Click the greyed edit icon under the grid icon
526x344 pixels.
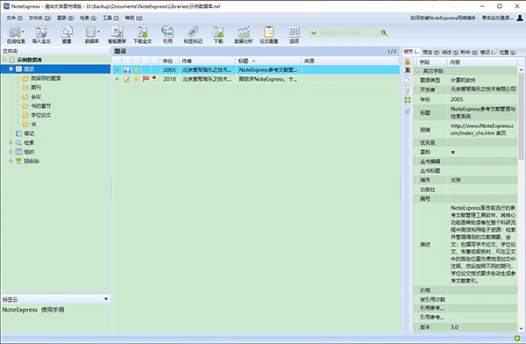coord(408,111)
